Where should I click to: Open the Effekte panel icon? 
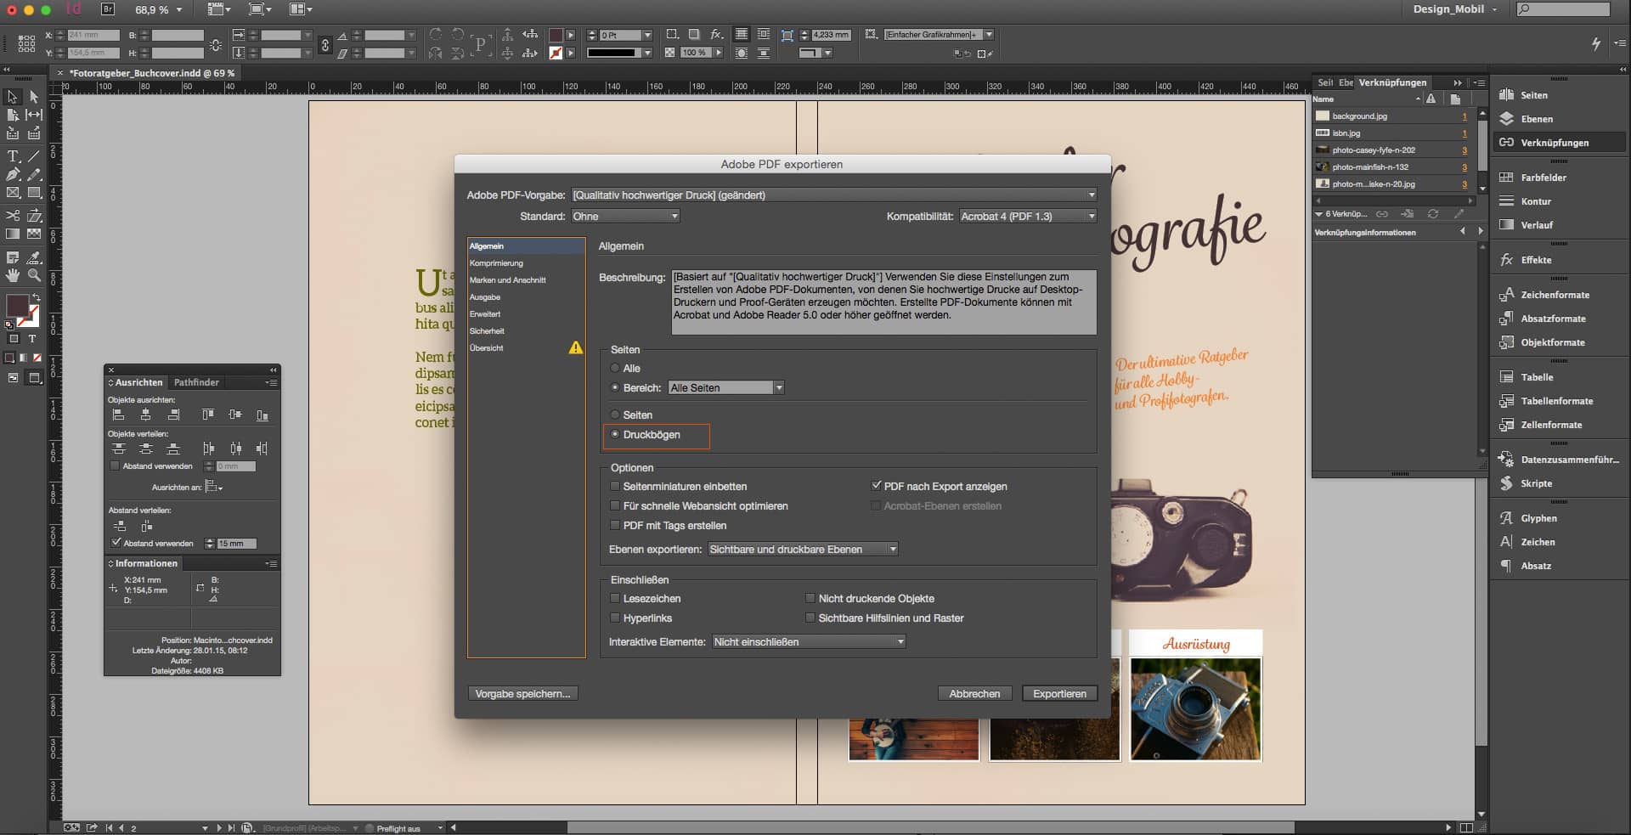pyautogui.click(x=1507, y=260)
